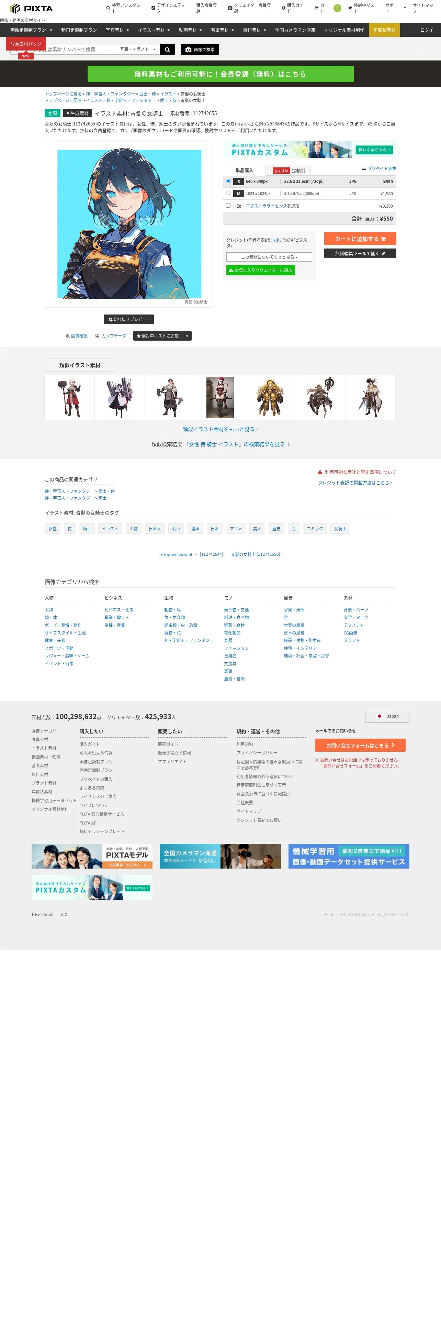Open arrow dropdown beside 検討中リストに追加

click(187, 335)
